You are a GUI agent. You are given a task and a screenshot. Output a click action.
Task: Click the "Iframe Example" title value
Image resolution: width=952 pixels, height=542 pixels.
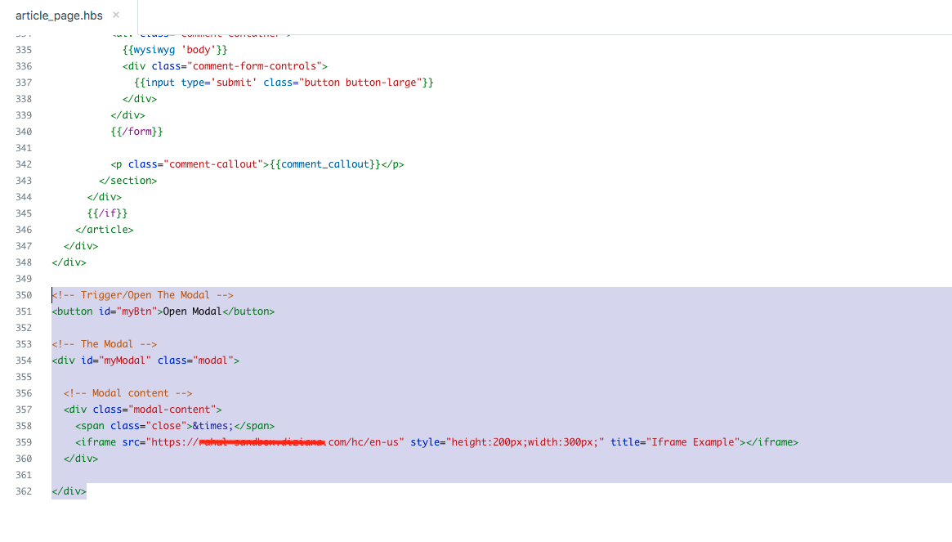pyautogui.click(x=694, y=442)
